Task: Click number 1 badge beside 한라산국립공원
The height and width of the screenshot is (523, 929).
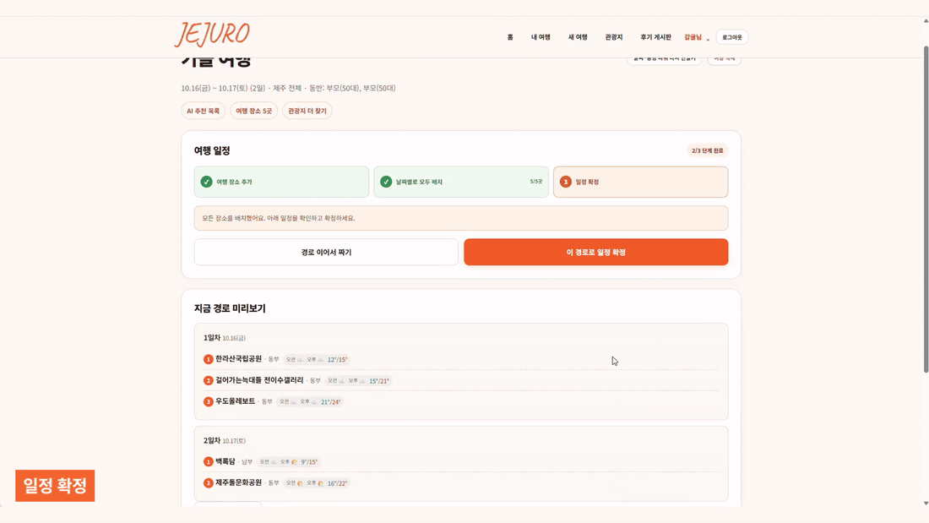Action: (x=208, y=359)
